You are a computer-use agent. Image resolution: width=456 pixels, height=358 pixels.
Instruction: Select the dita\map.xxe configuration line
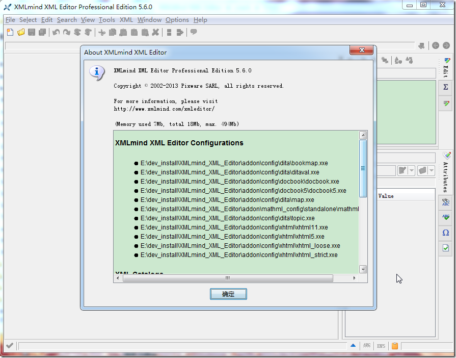click(x=227, y=200)
